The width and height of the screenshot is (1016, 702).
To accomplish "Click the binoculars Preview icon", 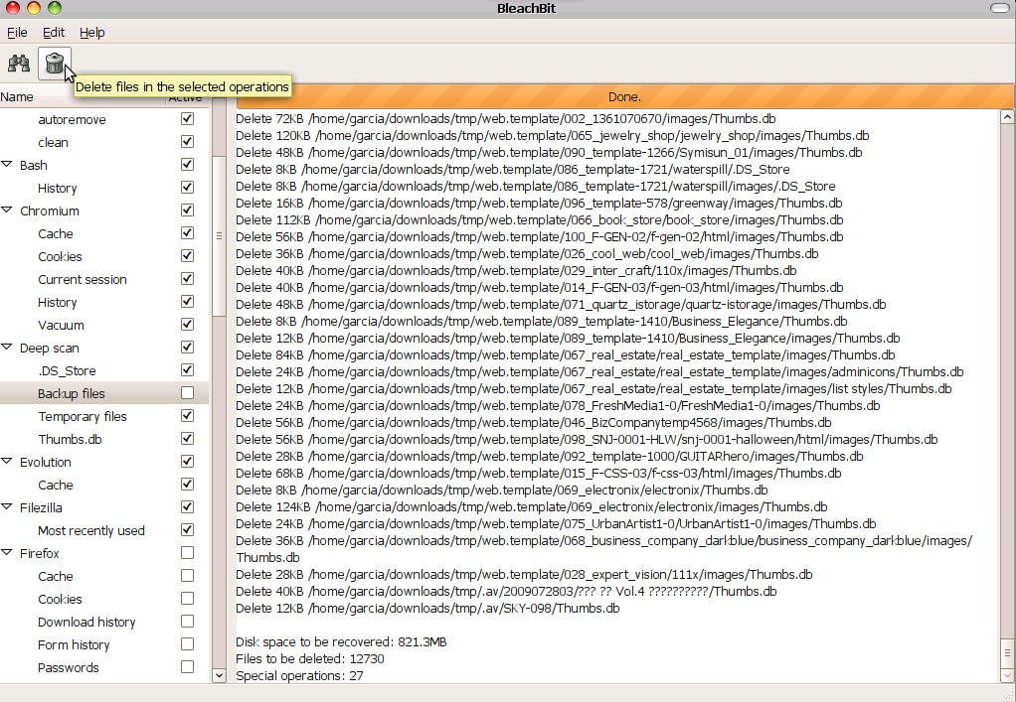I will coord(19,64).
